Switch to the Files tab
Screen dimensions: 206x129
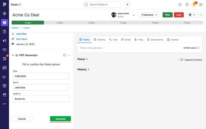click(x=139, y=40)
